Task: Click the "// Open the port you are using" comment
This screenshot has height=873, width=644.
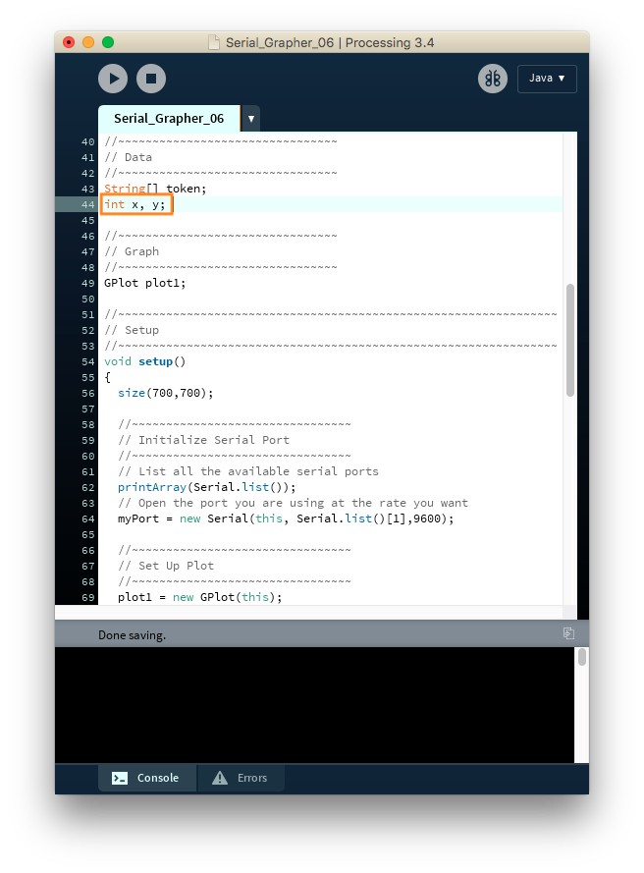Action: pyautogui.click(x=293, y=503)
